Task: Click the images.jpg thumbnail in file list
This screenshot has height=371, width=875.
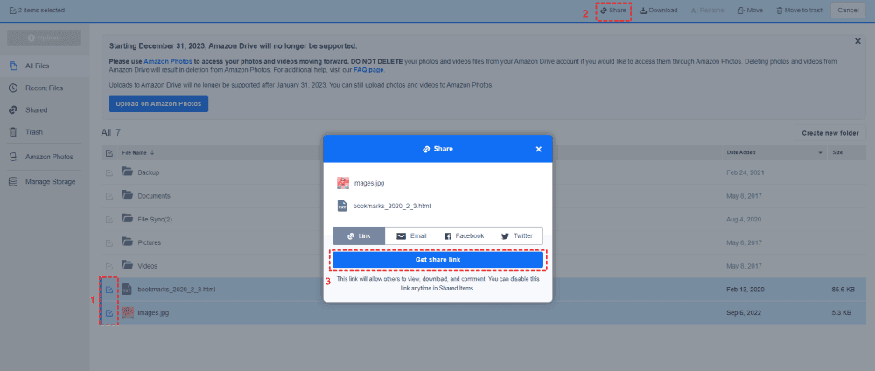Action: click(127, 312)
